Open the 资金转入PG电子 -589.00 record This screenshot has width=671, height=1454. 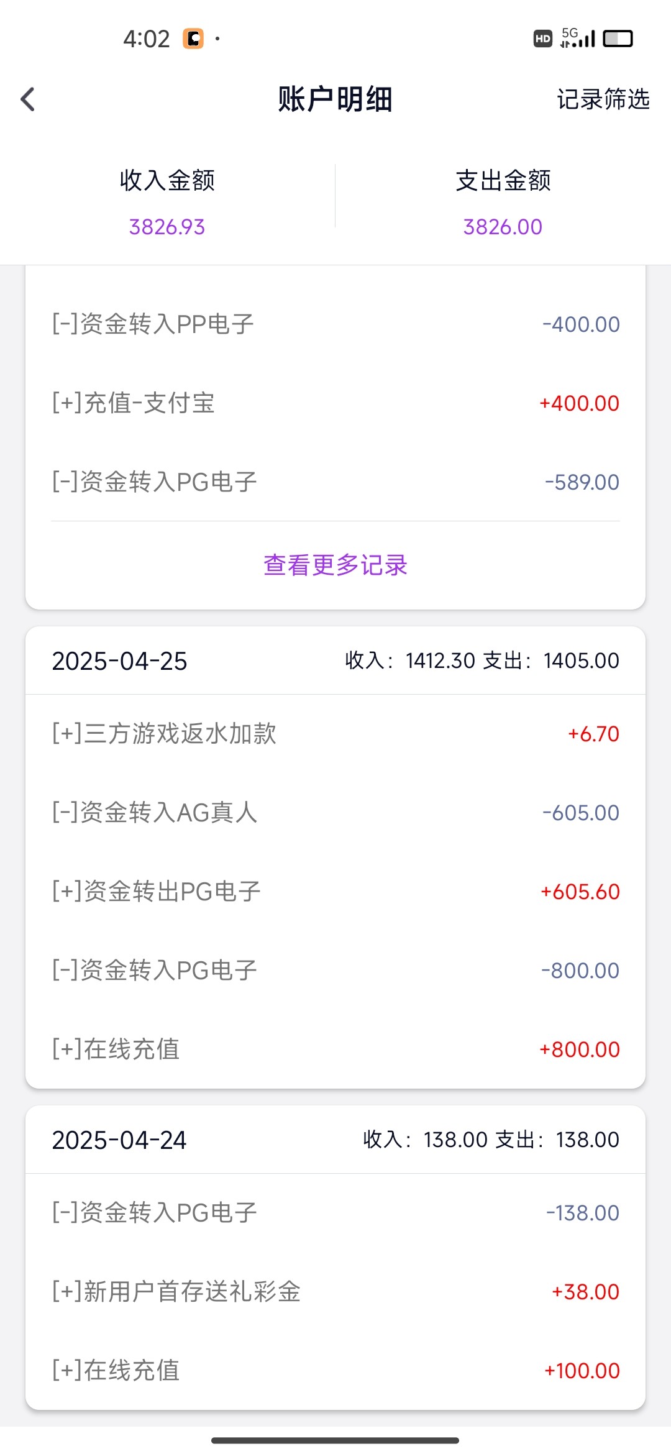pos(335,482)
